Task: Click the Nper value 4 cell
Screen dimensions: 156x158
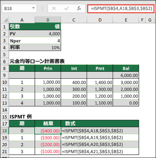Action: (48, 41)
